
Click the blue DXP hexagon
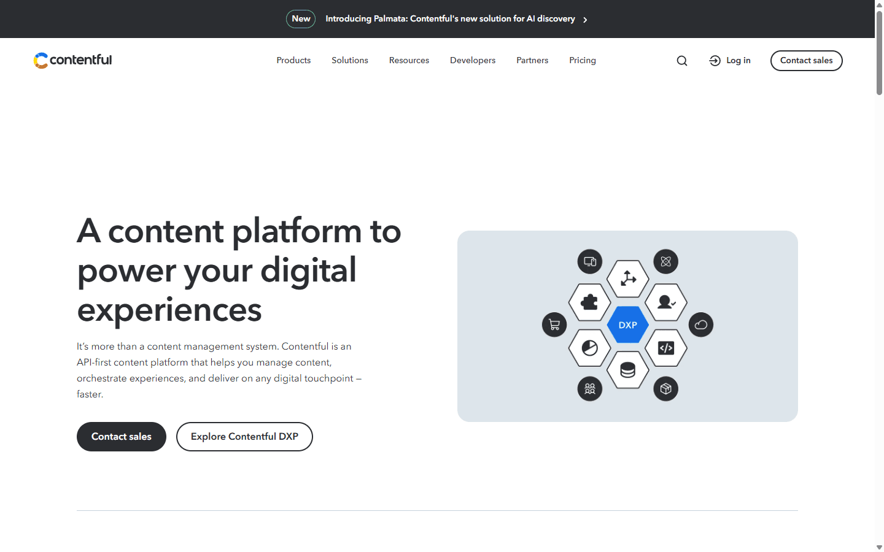pyautogui.click(x=628, y=325)
